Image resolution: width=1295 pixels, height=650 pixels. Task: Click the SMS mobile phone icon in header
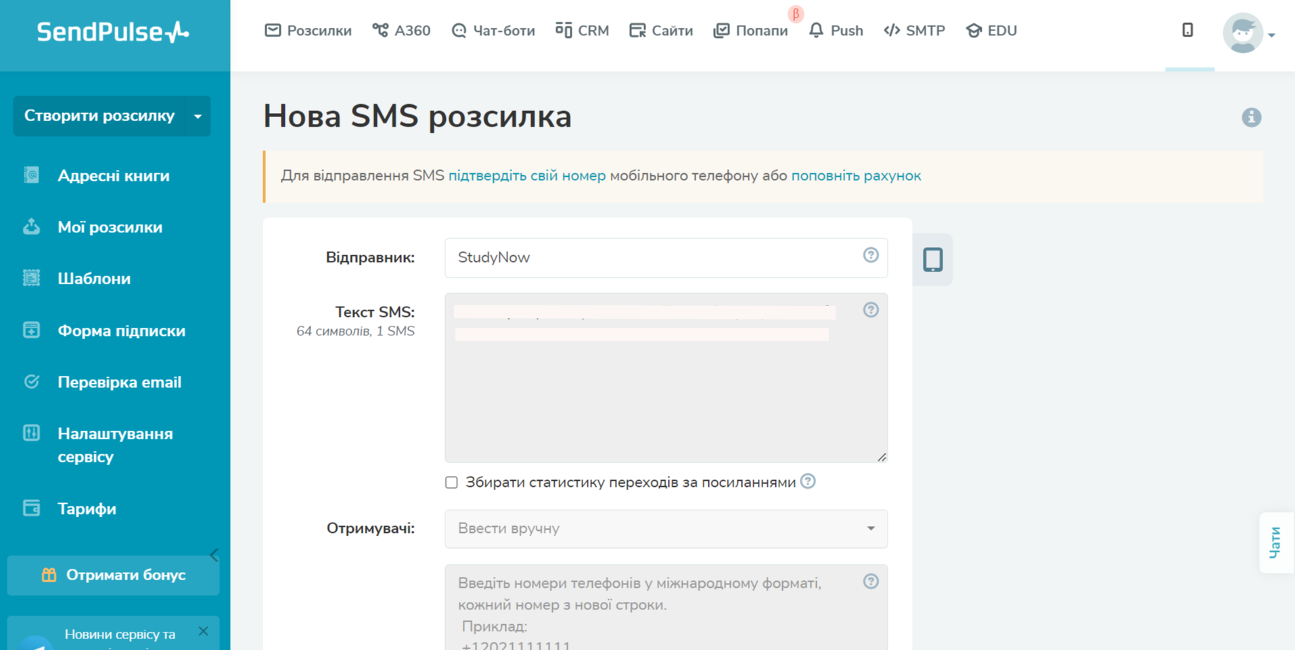click(1187, 30)
